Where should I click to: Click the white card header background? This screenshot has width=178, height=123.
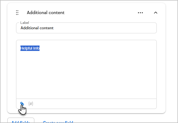pyautogui.click(x=100, y=13)
